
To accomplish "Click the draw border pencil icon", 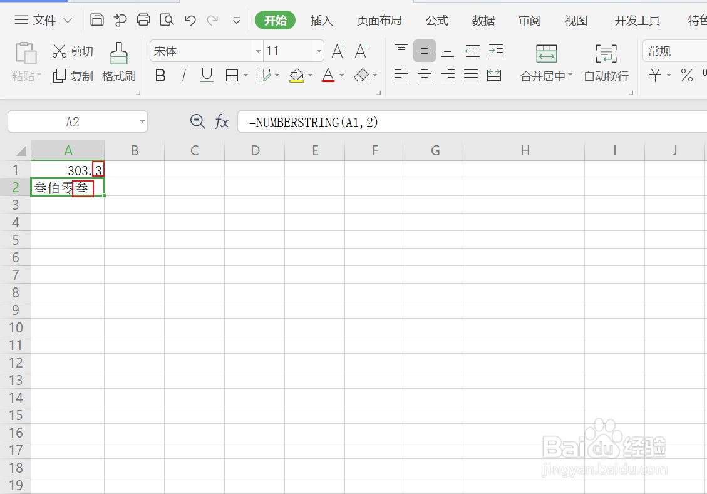I will (263, 75).
